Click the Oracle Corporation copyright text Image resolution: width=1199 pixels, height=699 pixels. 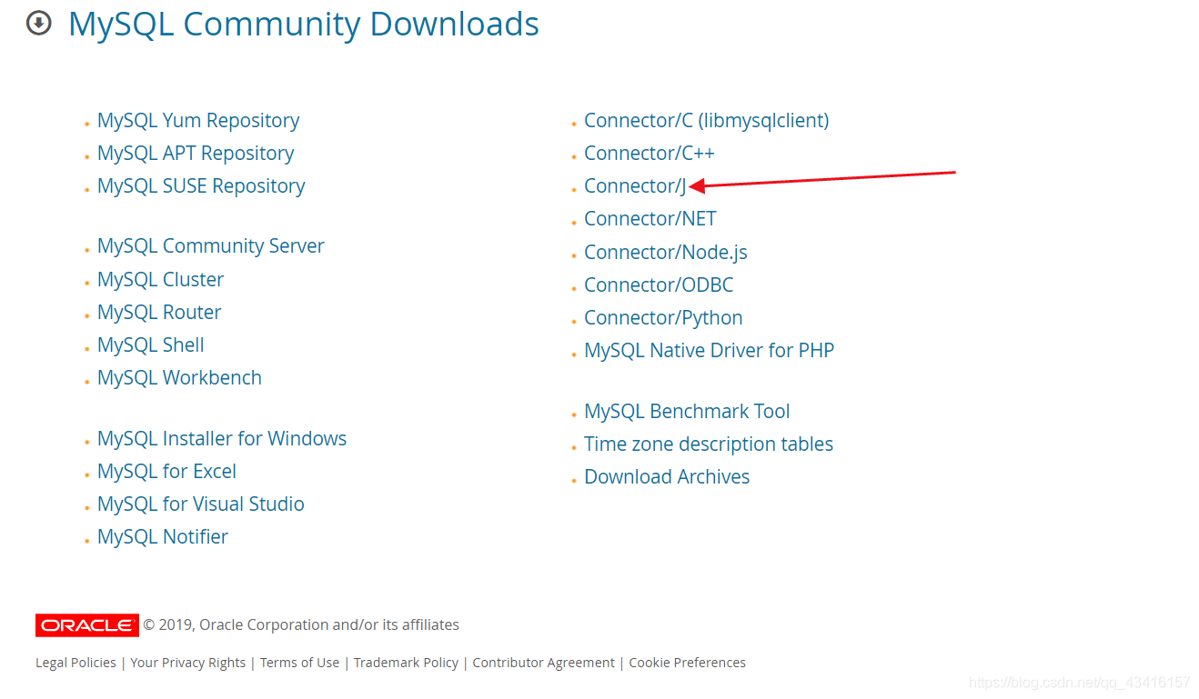click(x=301, y=625)
